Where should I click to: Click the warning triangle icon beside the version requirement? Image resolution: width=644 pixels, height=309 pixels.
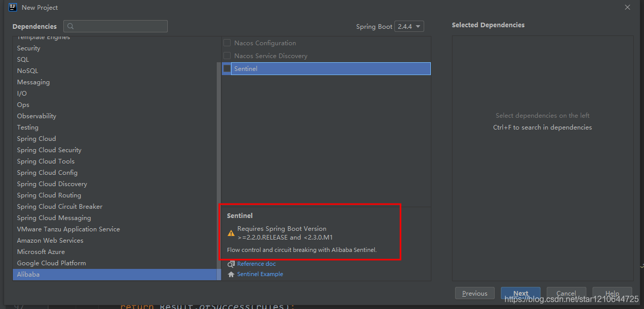coord(231,233)
